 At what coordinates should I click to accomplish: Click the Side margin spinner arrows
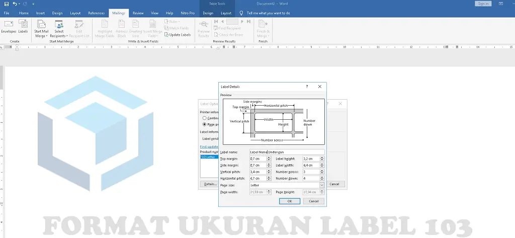coord(269,166)
